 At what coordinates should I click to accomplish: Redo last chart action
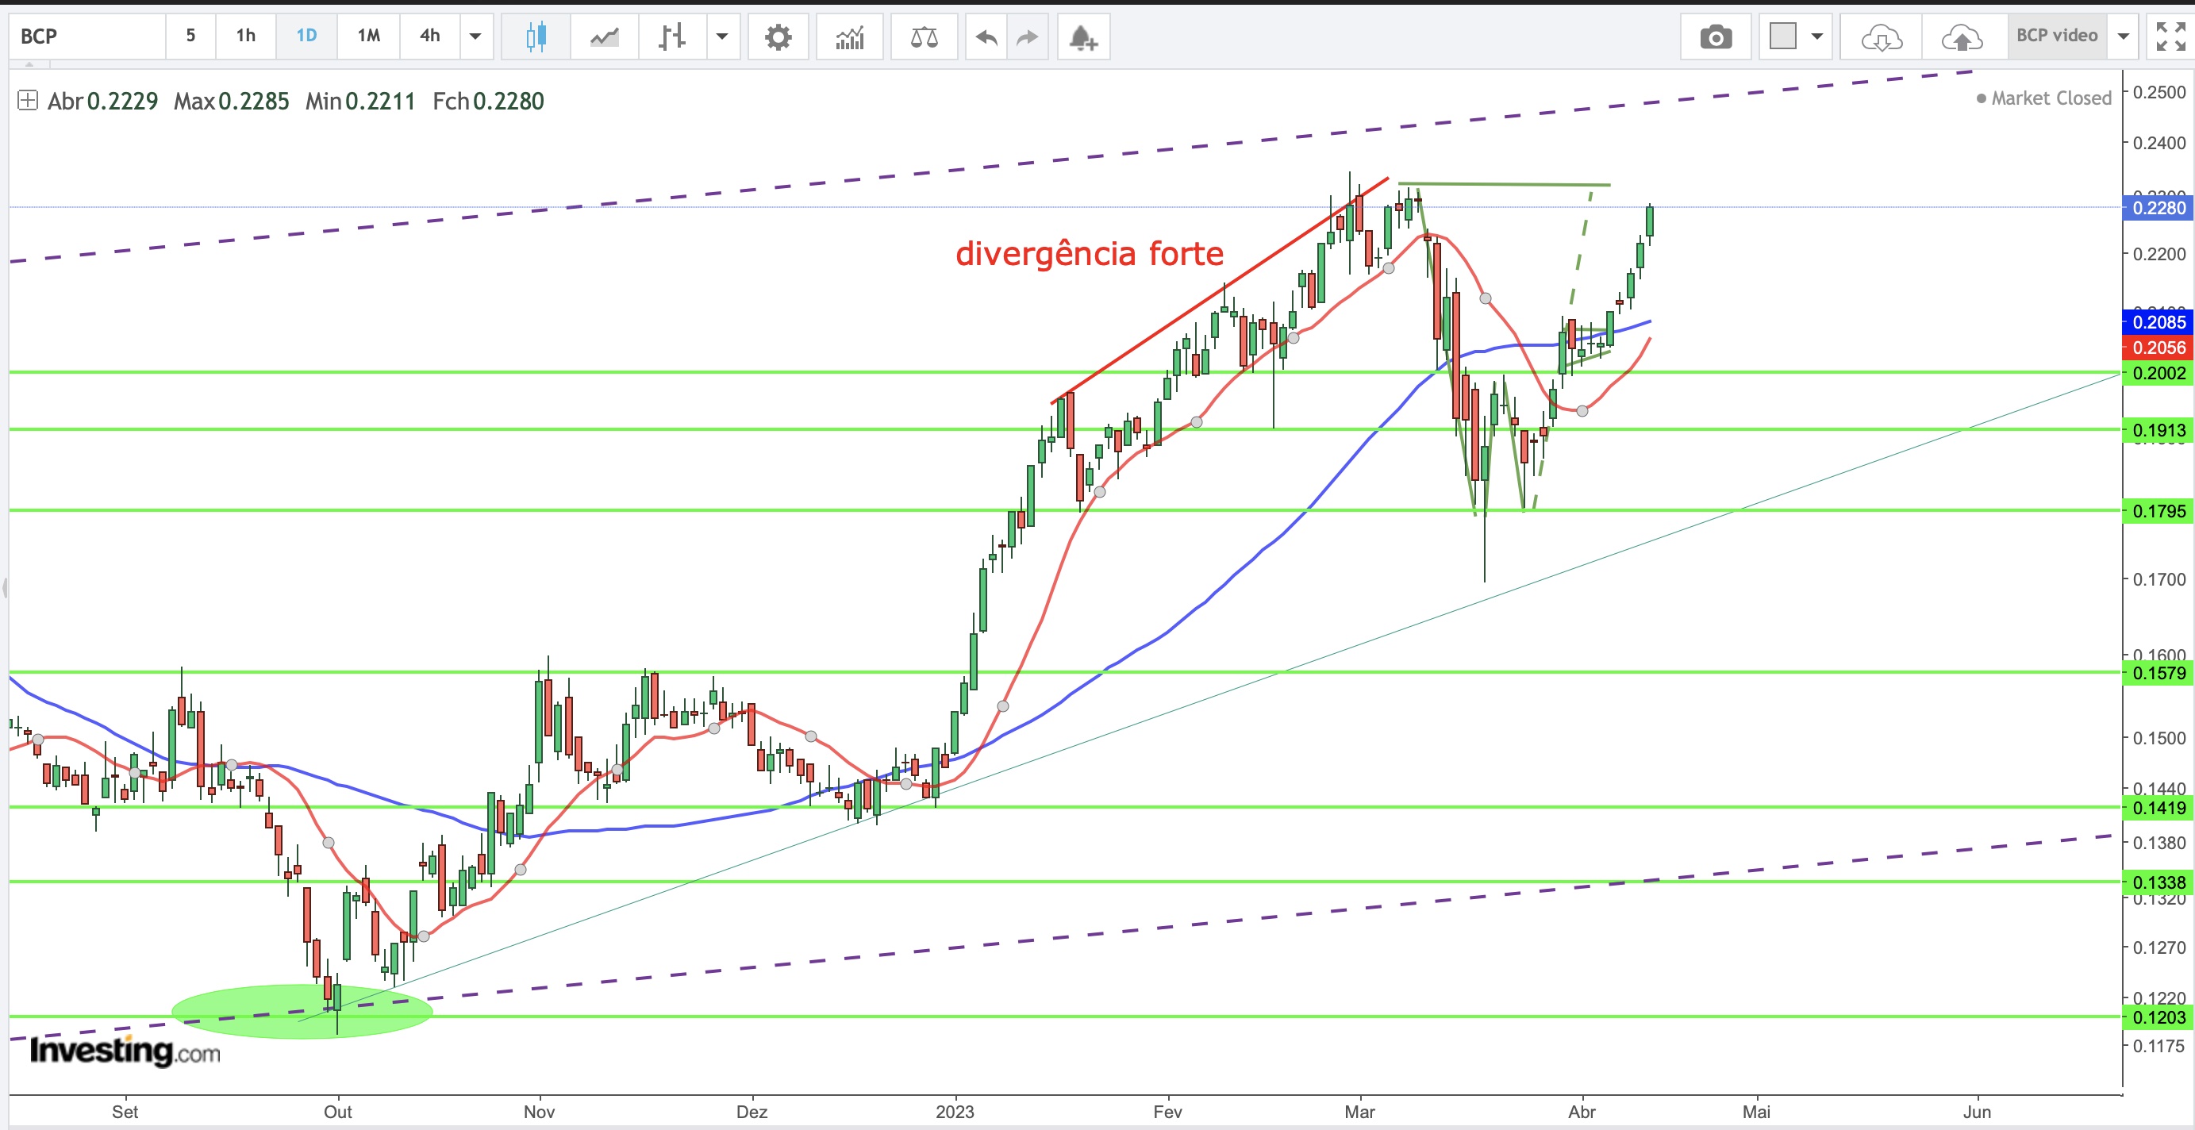pos(1028,37)
